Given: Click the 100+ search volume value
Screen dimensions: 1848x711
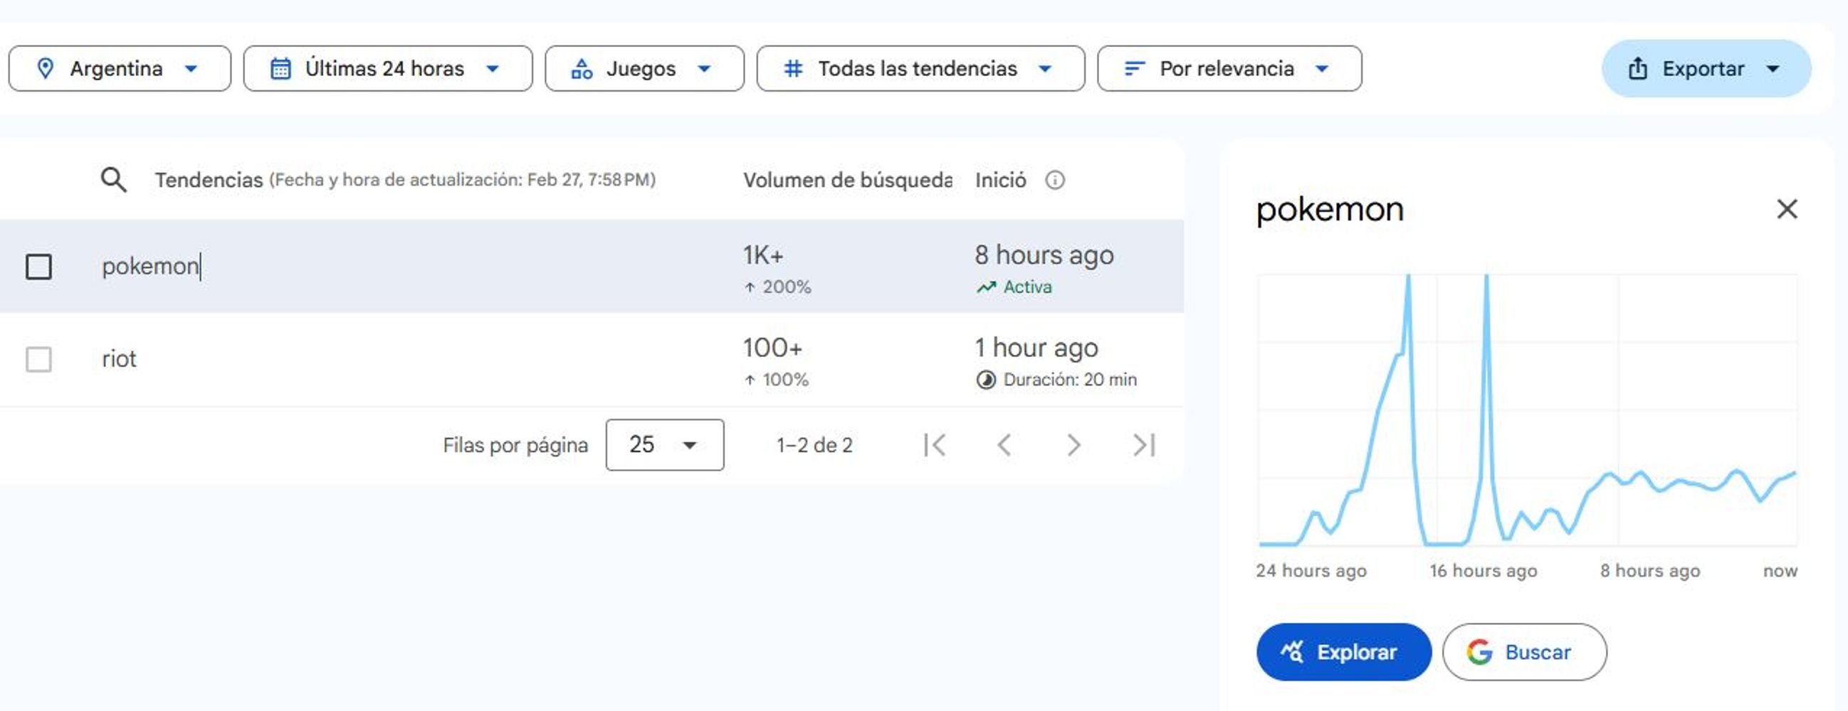Looking at the screenshot, I should [772, 348].
